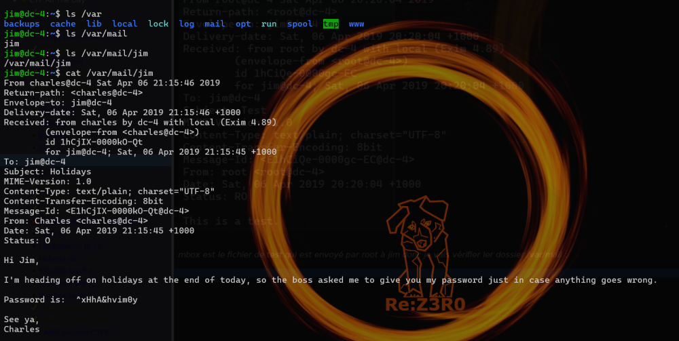Click the 'cat /var/mail/jim' command
The width and height of the screenshot is (679, 341).
tap(107, 73)
